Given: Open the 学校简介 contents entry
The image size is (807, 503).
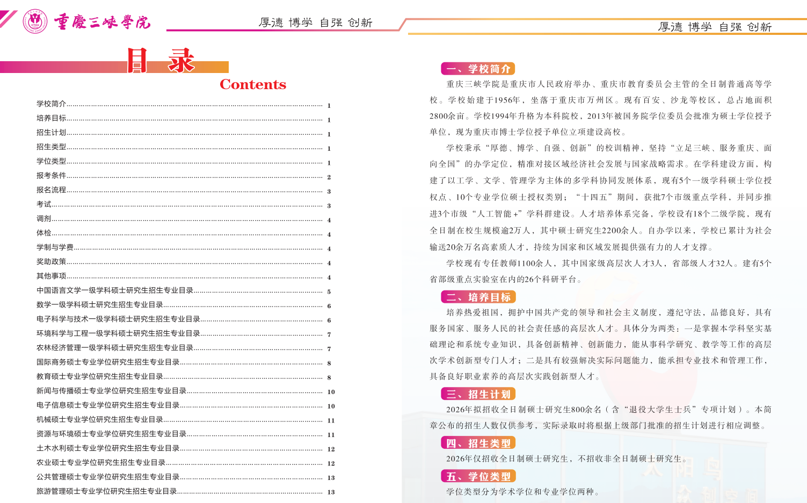Looking at the screenshot, I should click(184, 104).
